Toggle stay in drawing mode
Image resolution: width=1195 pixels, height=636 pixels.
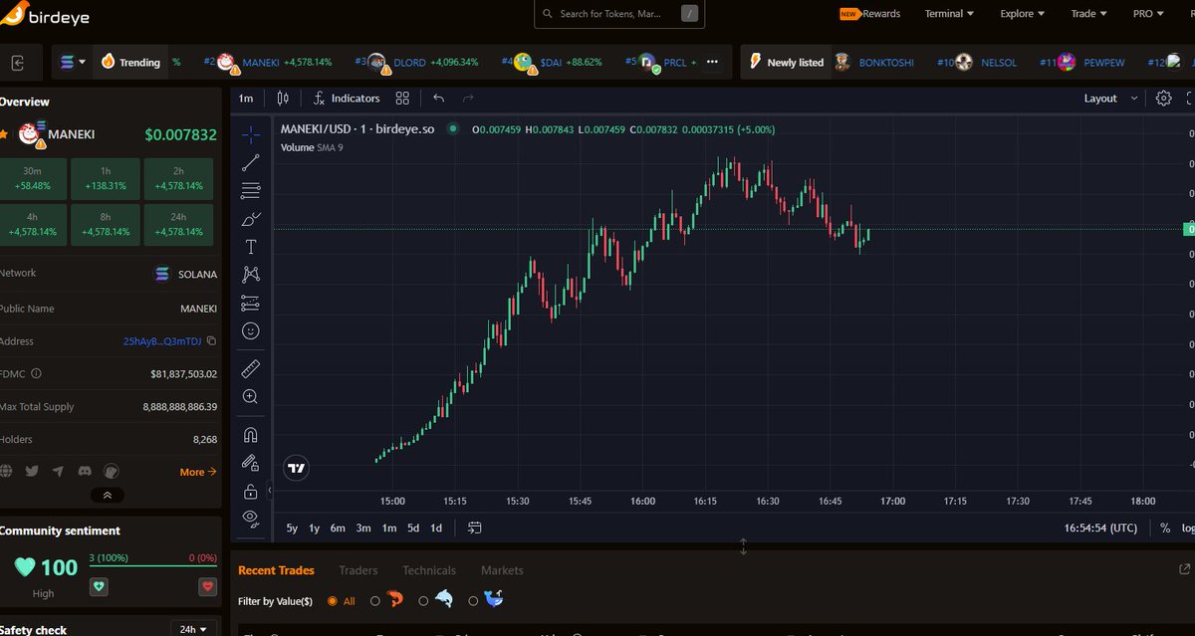251,463
